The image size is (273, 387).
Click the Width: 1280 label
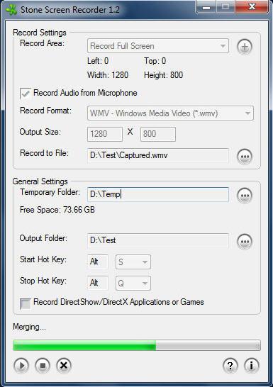click(108, 75)
